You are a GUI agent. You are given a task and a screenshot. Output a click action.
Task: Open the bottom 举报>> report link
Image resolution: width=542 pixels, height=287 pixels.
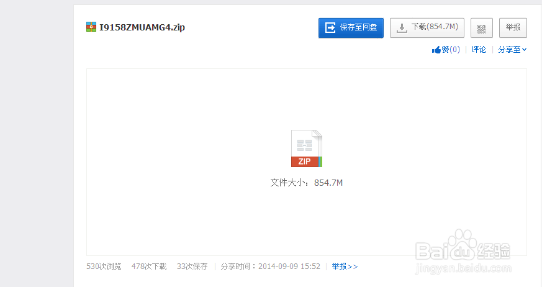pyautogui.click(x=345, y=266)
